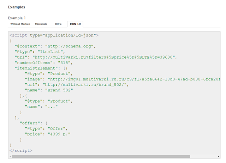Select the RDFa tab
This screenshot has height=163, width=226.
[58, 24]
